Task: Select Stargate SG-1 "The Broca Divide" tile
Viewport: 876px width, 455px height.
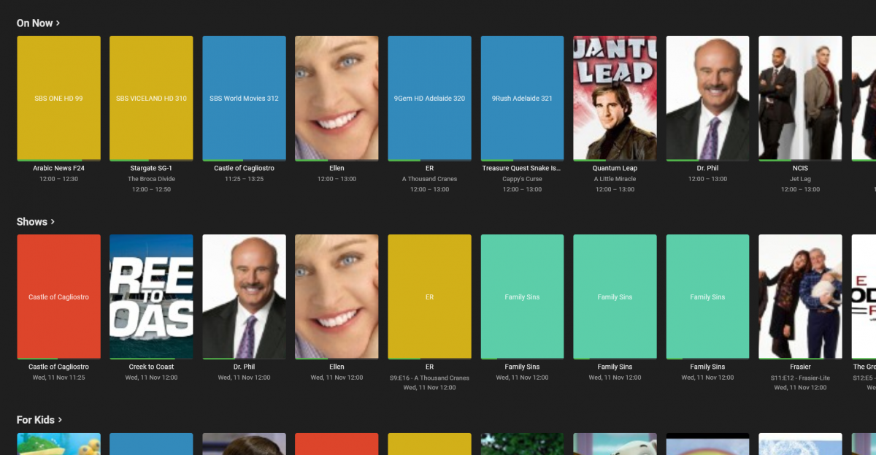Action: point(151,98)
